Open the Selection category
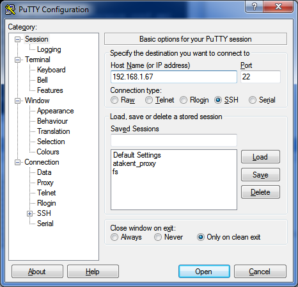This screenshot has width=298, height=287. coord(51,142)
